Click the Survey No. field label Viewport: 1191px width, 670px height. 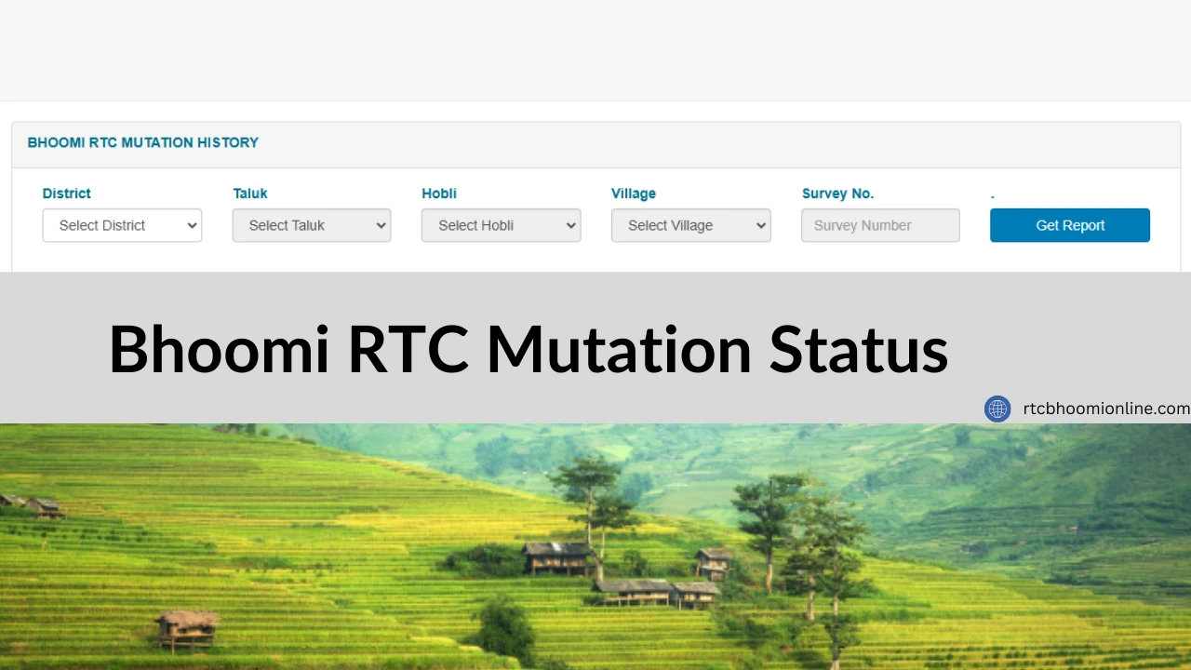837,194
